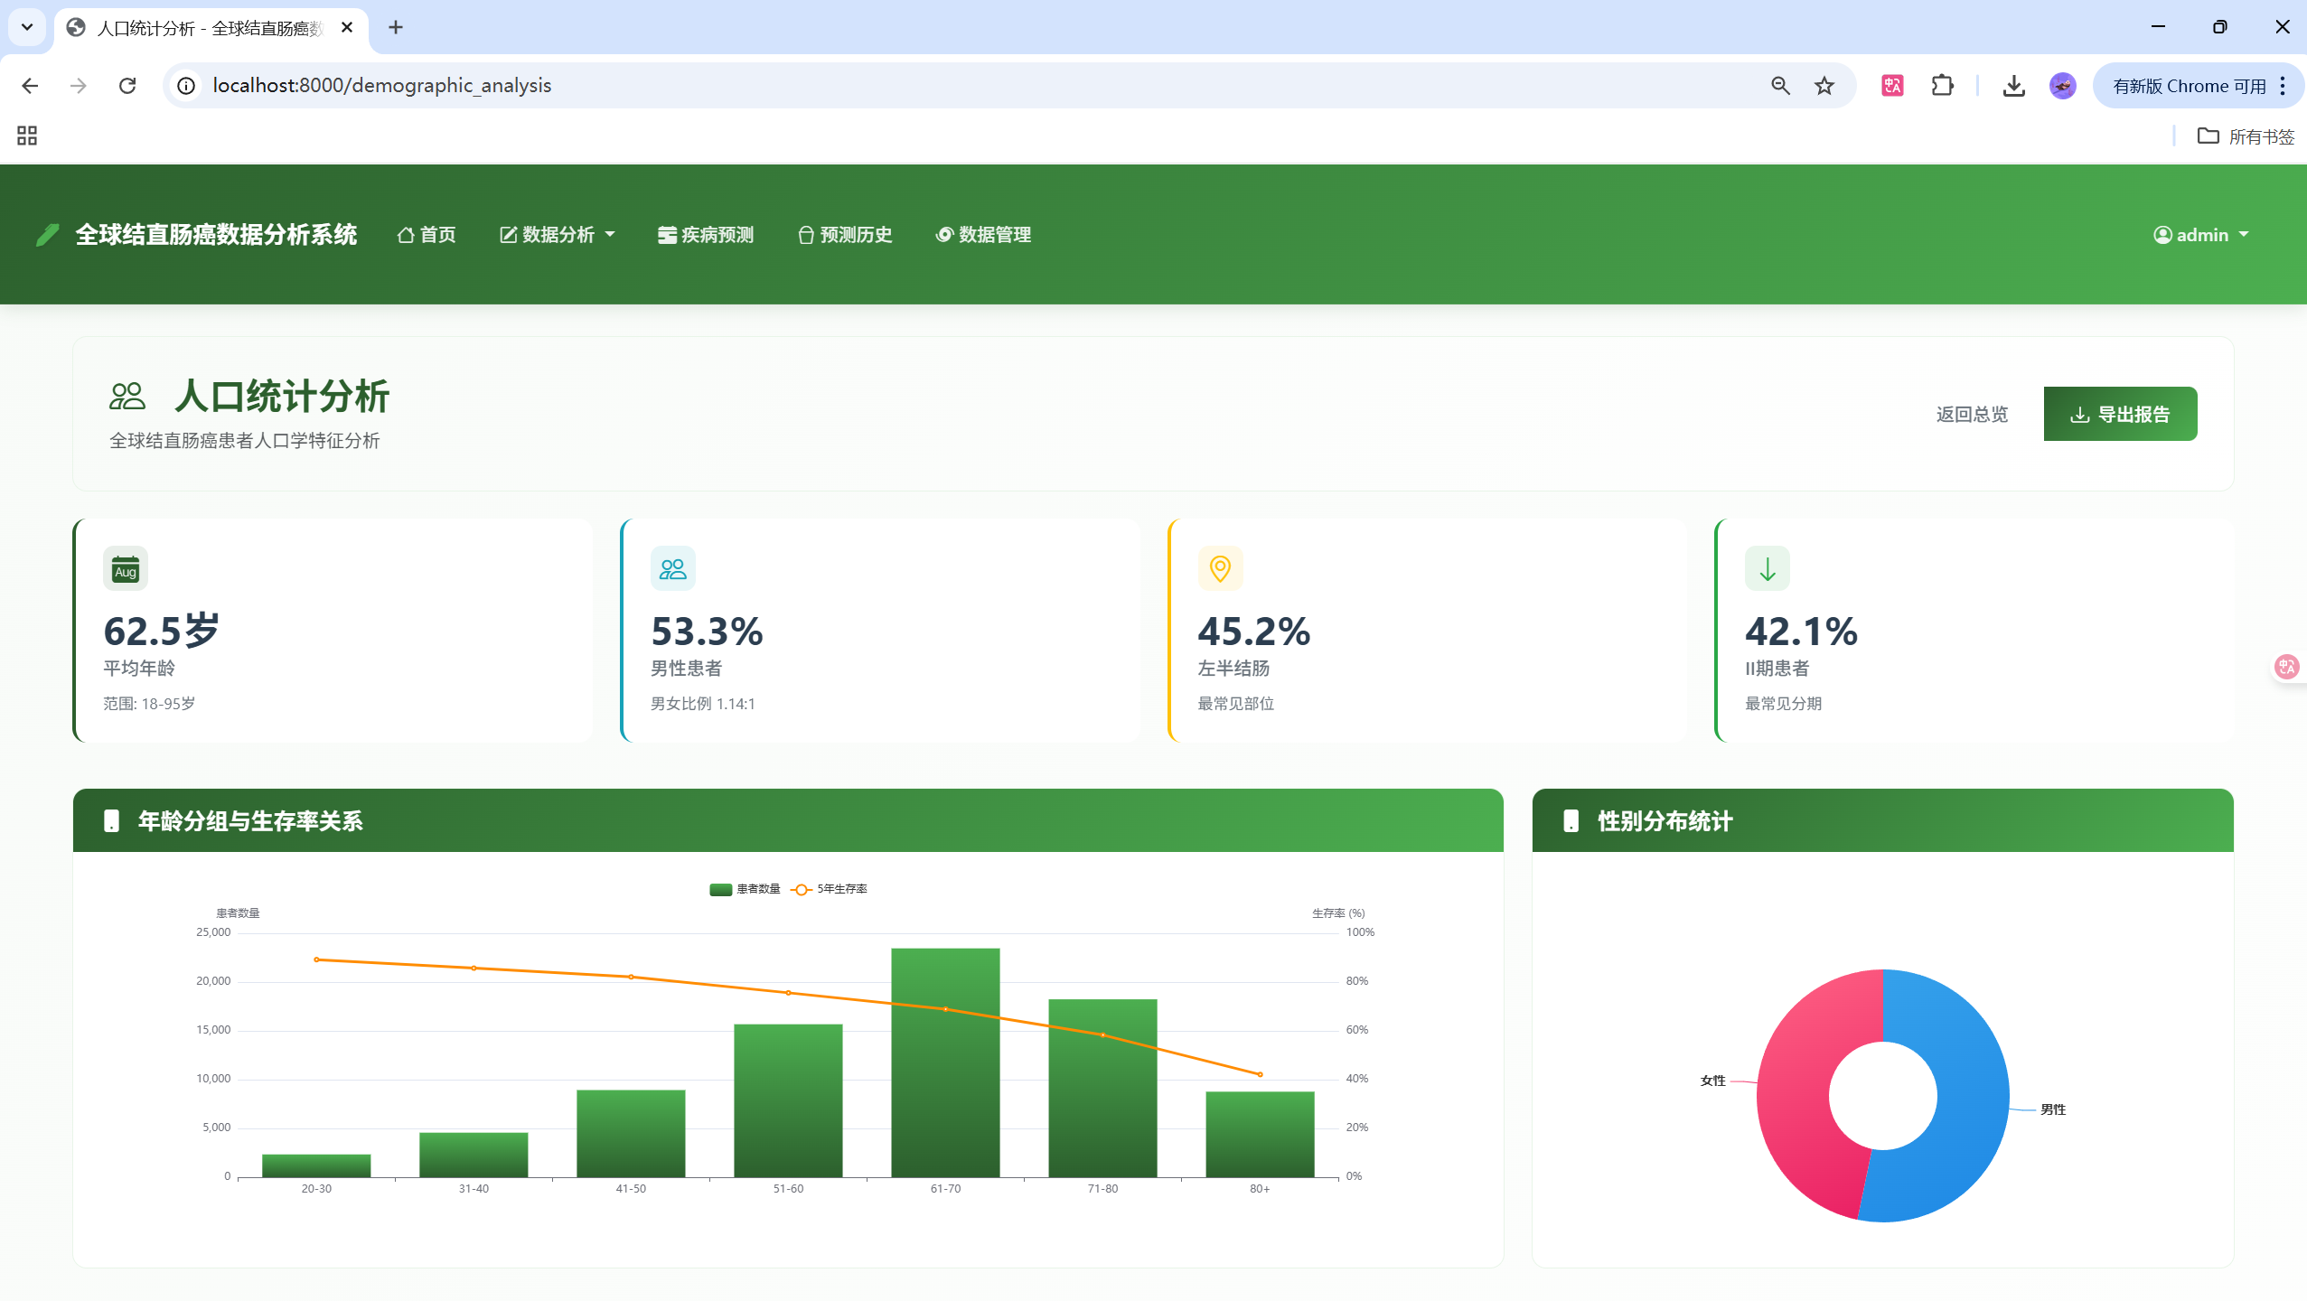Open the admin user dropdown
The width and height of the screenshot is (2307, 1301).
[x=2200, y=235]
